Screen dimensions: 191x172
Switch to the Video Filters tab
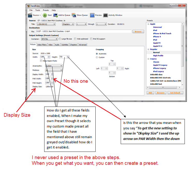(42, 45)
